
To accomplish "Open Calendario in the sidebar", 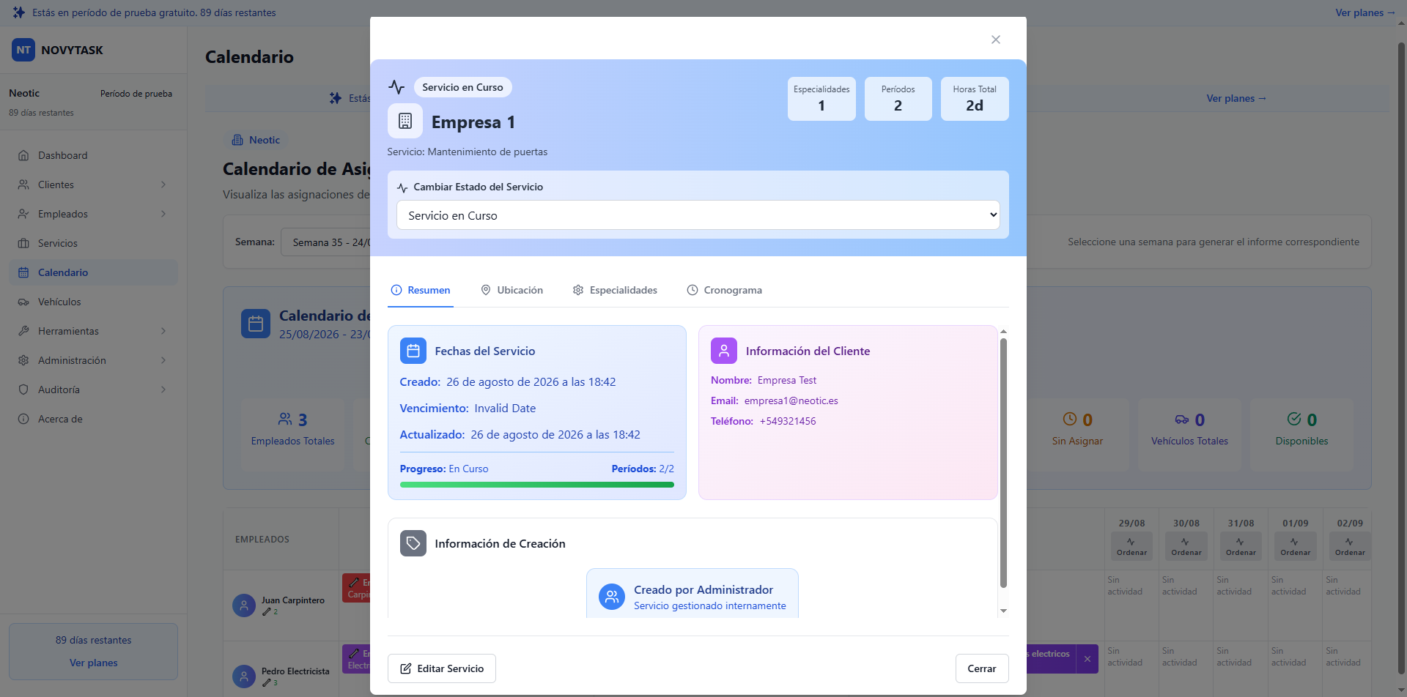I will (93, 272).
